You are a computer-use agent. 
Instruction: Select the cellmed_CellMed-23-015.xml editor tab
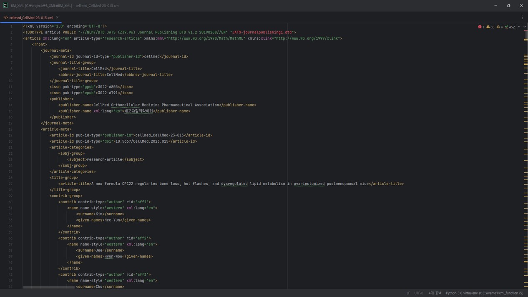[31, 18]
